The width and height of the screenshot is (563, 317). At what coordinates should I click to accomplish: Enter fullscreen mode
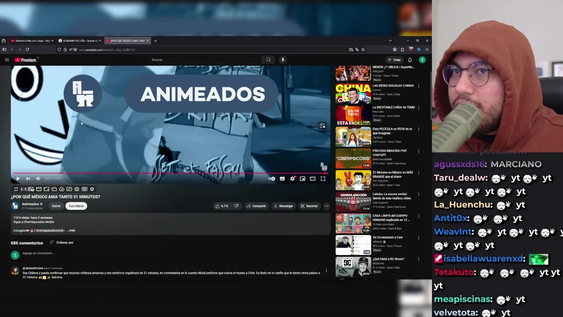pyautogui.click(x=323, y=179)
